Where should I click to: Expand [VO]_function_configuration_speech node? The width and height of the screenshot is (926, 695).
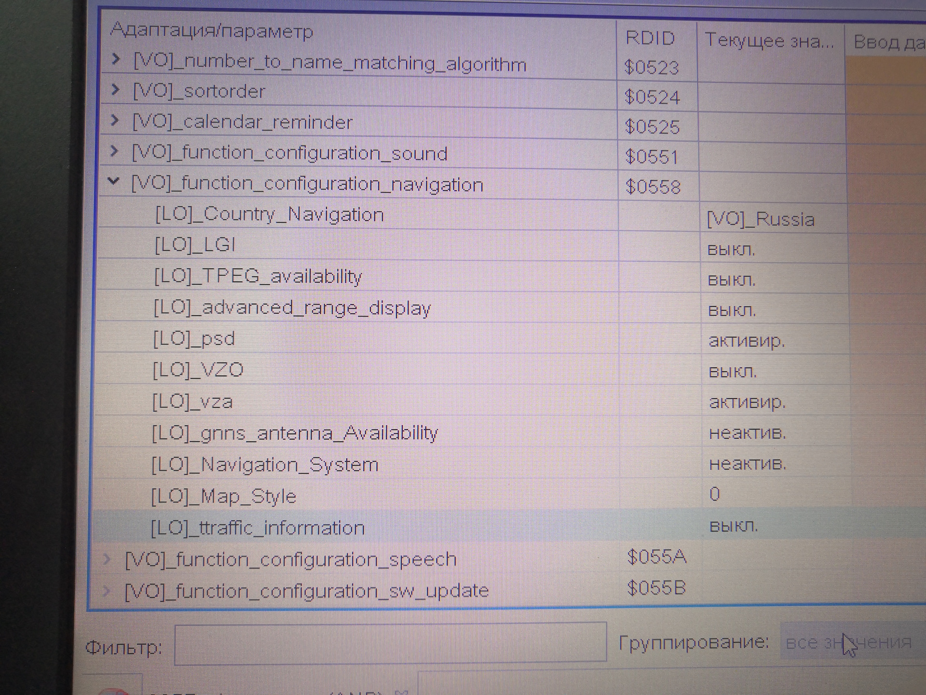107,559
